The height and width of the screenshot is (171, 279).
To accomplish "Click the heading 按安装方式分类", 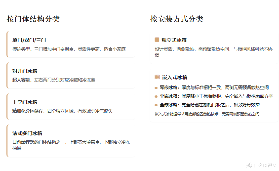I will tap(177, 19).
